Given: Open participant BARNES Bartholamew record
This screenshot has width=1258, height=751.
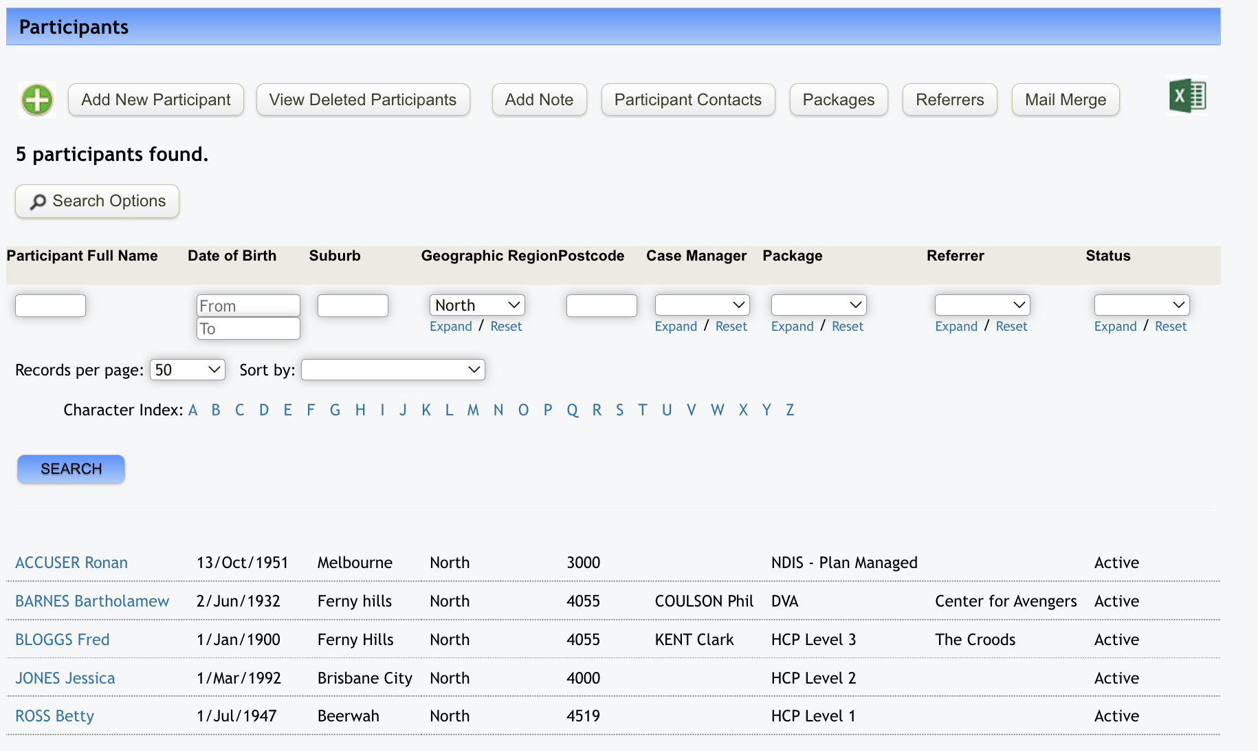Looking at the screenshot, I should point(92,601).
